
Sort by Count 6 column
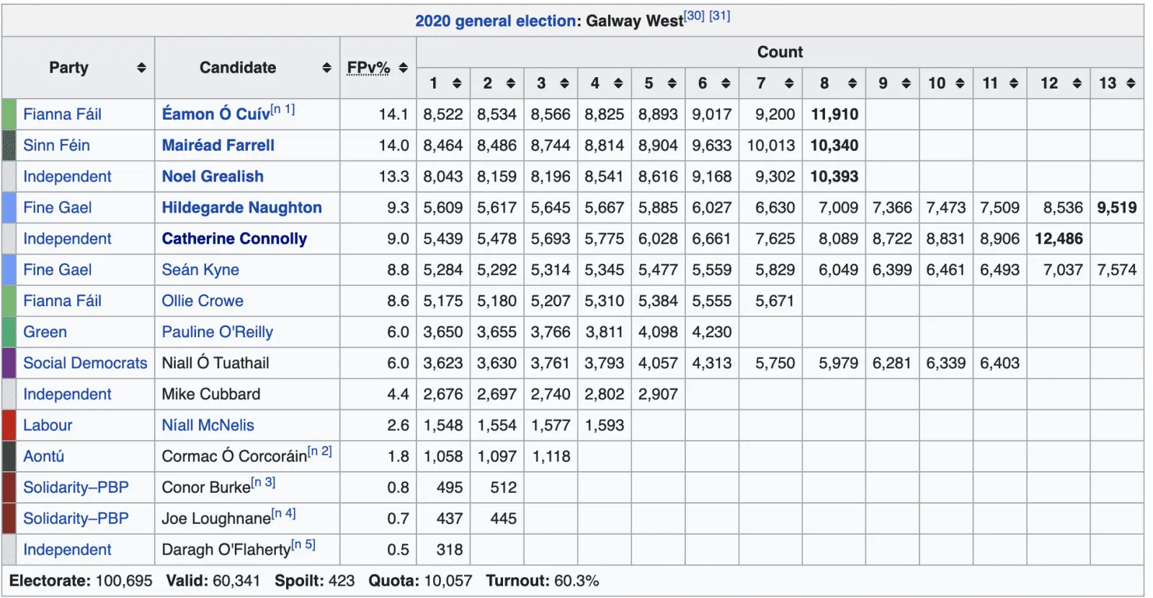726,84
